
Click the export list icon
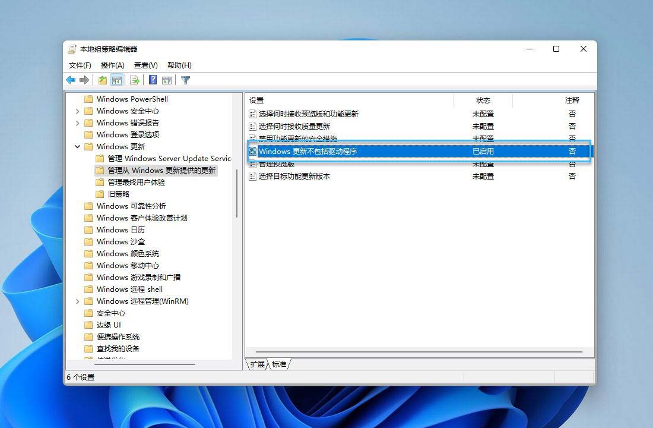(134, 80)
